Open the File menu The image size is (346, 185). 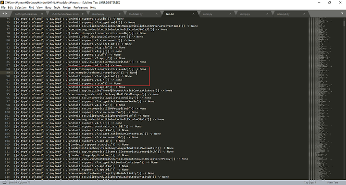click(3, 7)
